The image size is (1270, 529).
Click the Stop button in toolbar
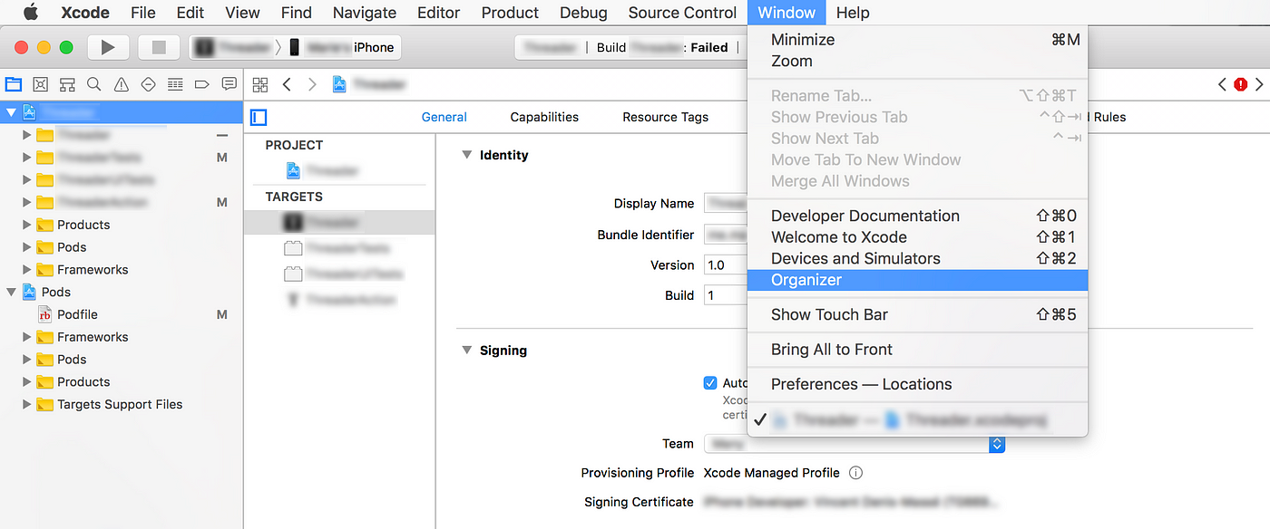(159, 47)
